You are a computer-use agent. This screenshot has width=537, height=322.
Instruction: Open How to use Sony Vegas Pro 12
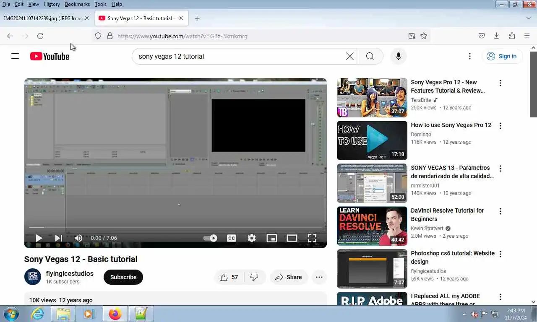tap(451, 125)
